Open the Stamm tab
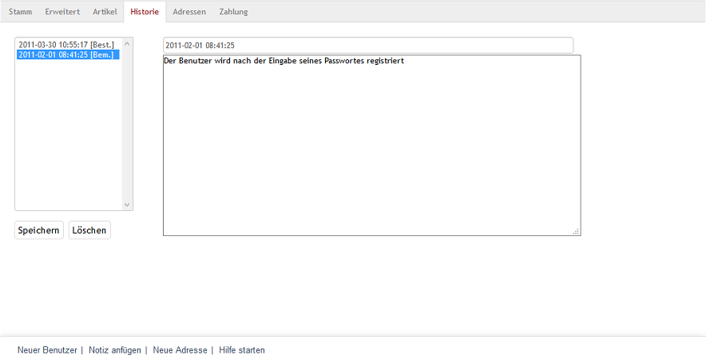 click(20, 12)
